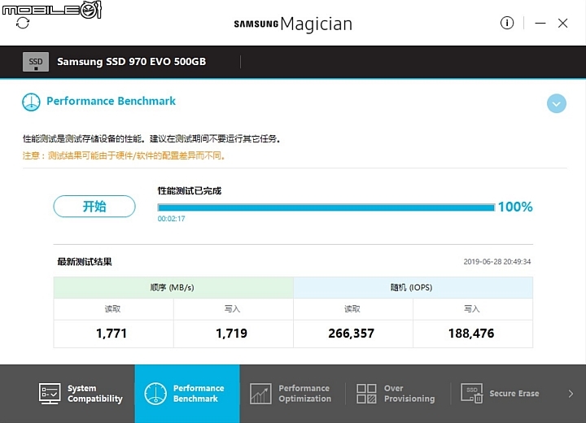Click random read value 266,357
The width and height of the screenshot is (586, 423).
(x=352, y=334)
